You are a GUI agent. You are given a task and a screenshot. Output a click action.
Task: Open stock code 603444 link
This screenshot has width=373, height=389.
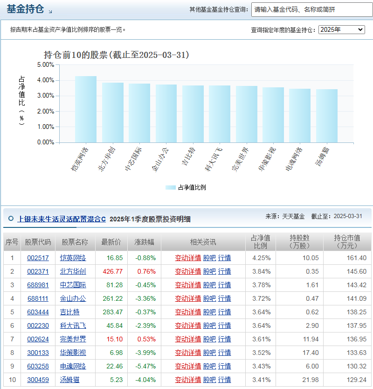pyautogui.click(x=38, y=312)
